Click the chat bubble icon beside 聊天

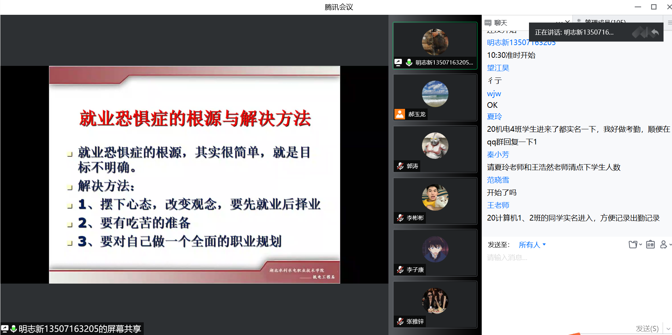488,23
